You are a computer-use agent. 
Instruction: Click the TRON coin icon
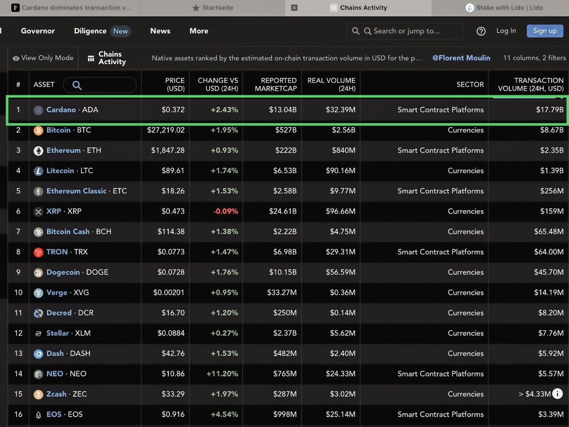tap(38, 252)
